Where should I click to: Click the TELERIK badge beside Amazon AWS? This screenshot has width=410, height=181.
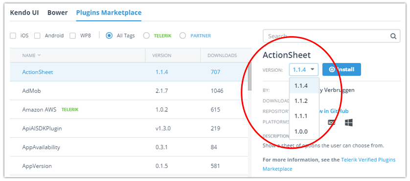pos(70,110)
